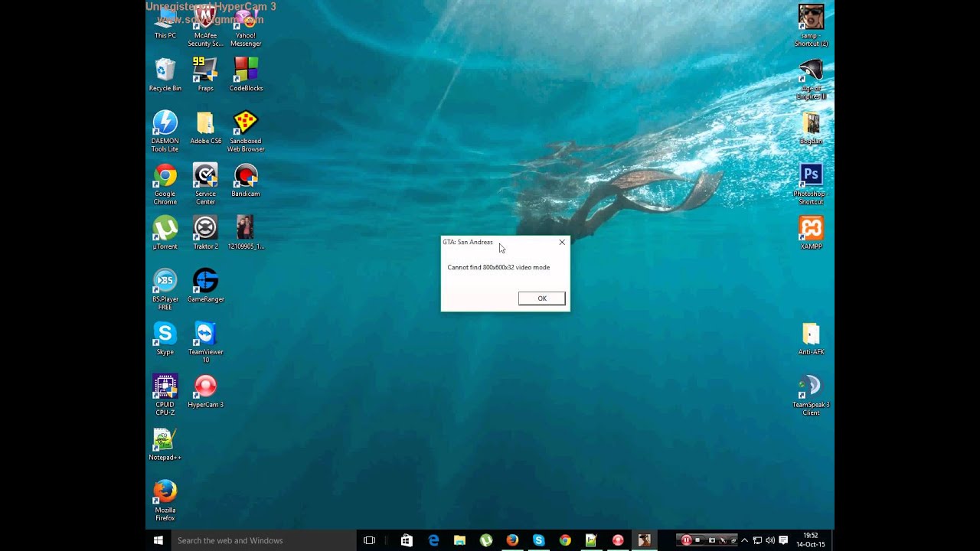Select the Bogdan folder
Image resolution: width=980 pixels, height=551 pixels.
point(811,128)
